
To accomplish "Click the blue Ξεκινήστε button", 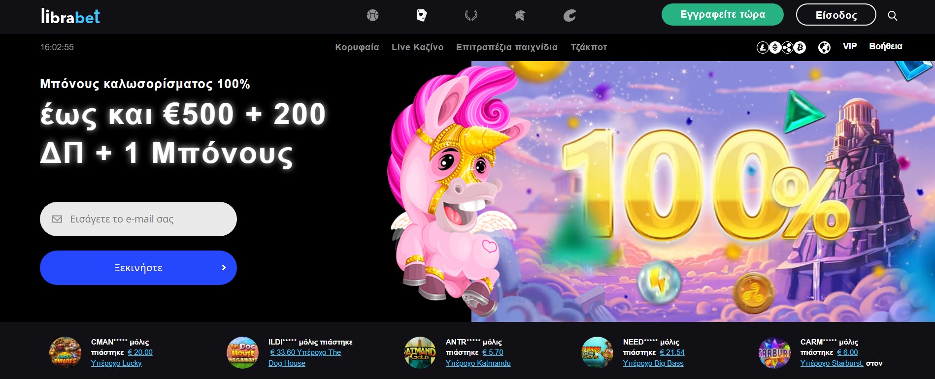I will (x=138, y=268).
